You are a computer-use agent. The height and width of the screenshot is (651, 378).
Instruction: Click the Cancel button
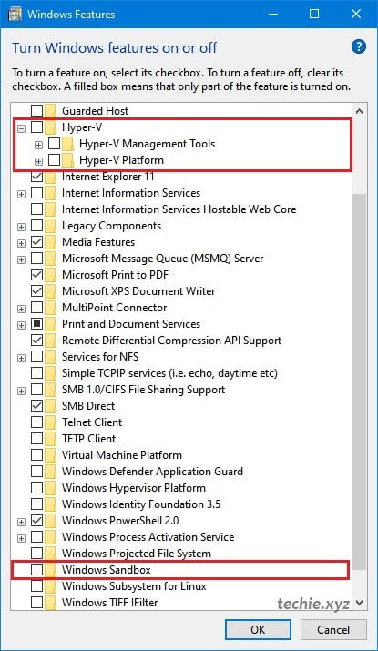coord(333,629)
